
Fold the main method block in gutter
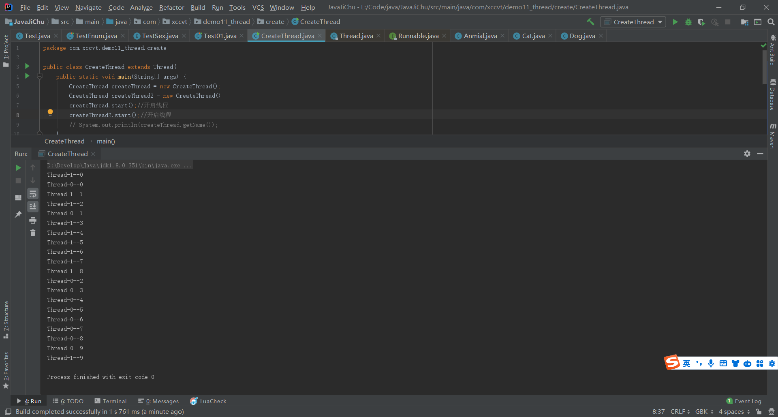tap(40, 77)
